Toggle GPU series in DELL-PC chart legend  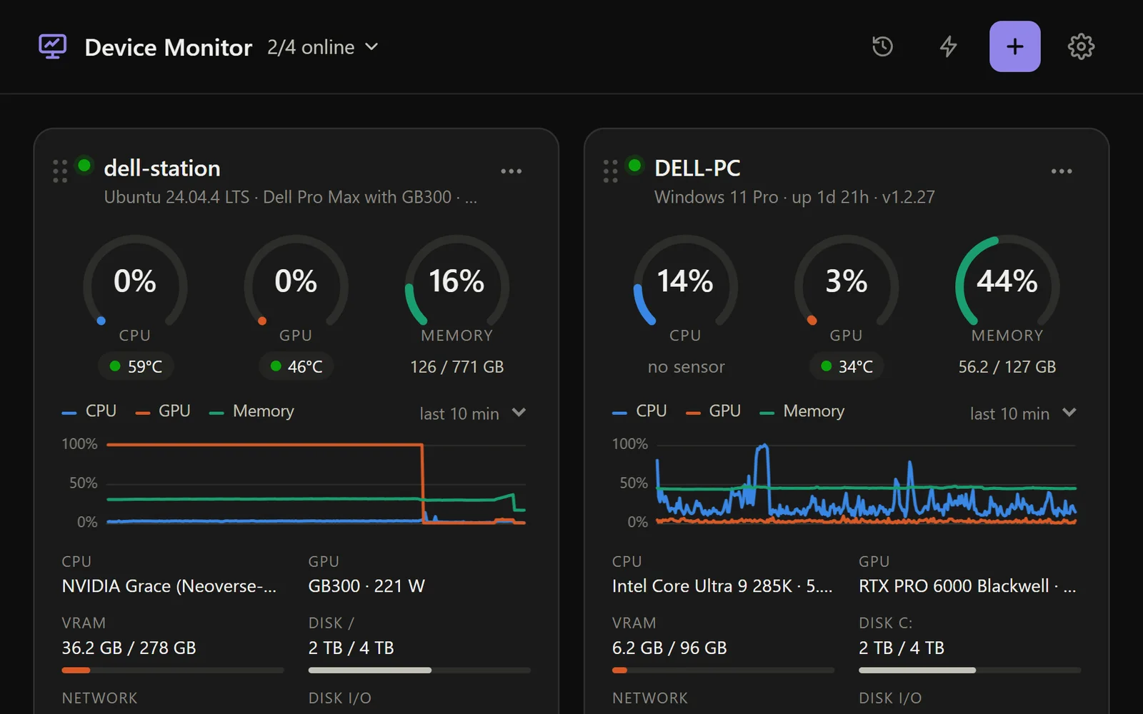pyautogui.click(x=713, y=411)
